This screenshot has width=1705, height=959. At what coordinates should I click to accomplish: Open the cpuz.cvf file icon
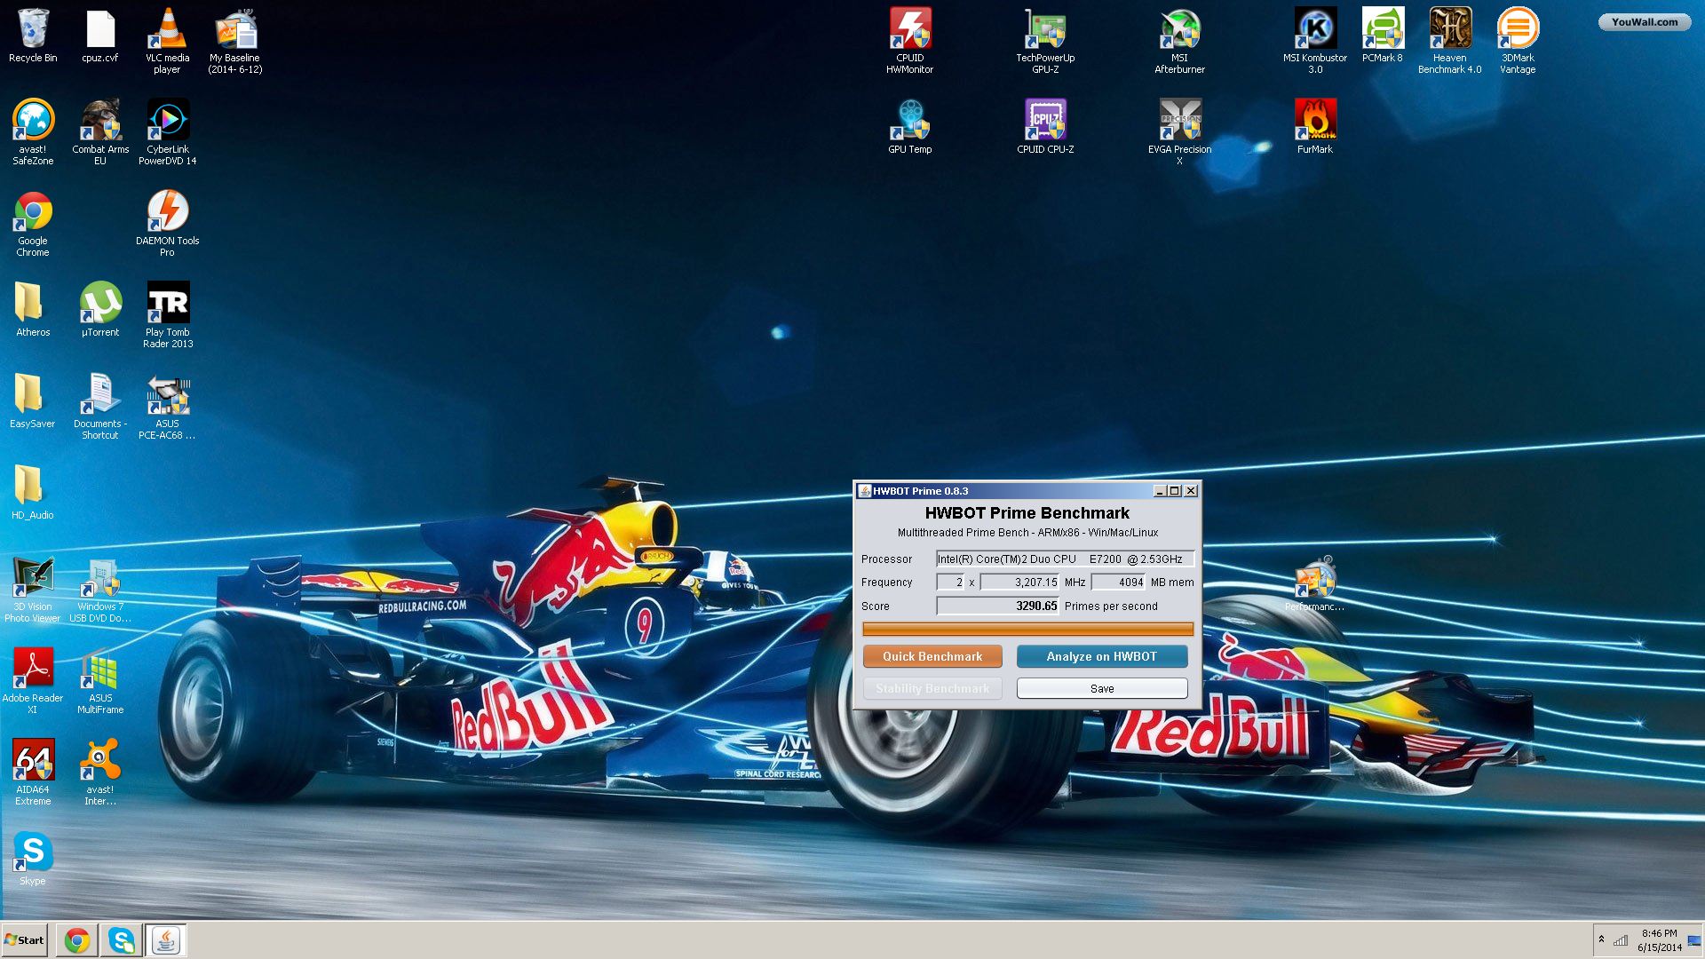[x=100, y=36]
